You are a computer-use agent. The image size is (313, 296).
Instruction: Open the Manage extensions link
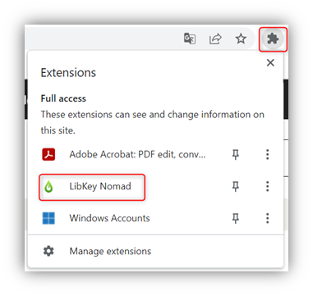tap(110, 251)
